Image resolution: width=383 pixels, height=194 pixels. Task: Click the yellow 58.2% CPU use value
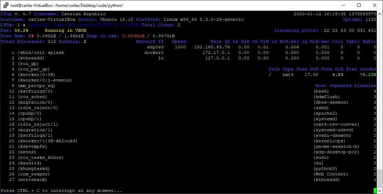pyautogui.click(x=21, y=30)
